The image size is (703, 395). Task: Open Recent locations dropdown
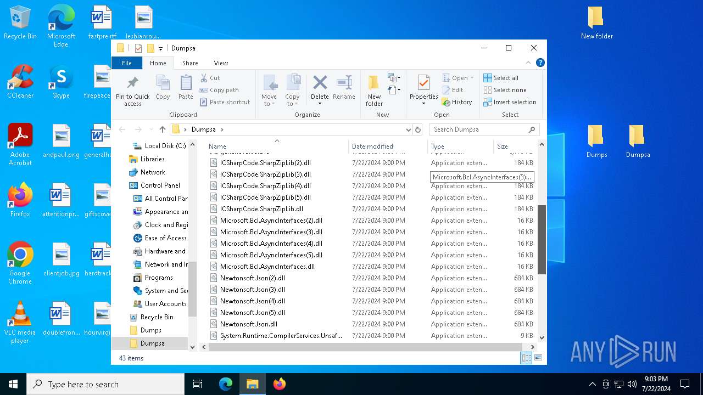click(150, 129)
